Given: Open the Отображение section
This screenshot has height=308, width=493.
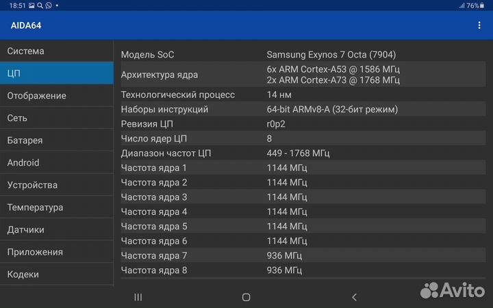Looking at the screenshot, I should pyautogui.click(x=57, y=96).
